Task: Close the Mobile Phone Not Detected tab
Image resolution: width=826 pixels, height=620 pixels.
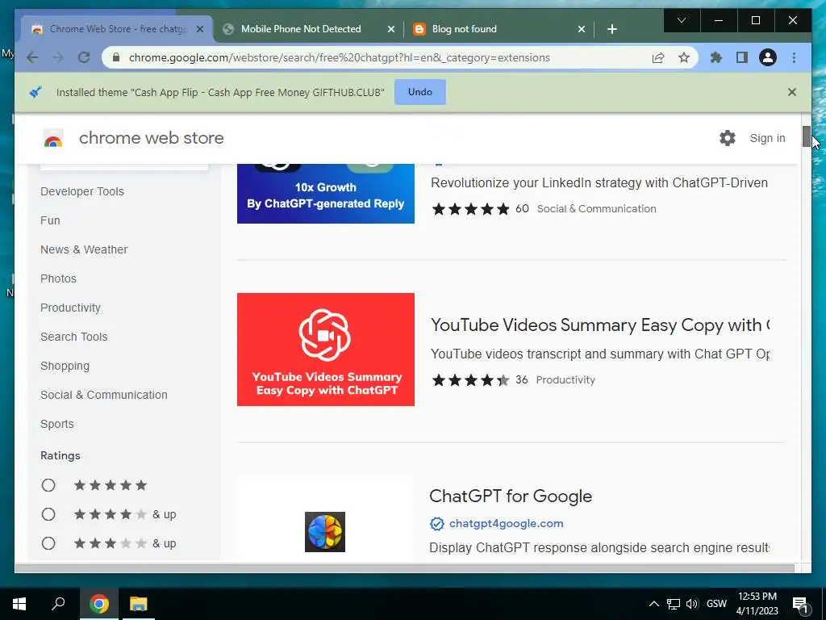Action: coord(391,29)
